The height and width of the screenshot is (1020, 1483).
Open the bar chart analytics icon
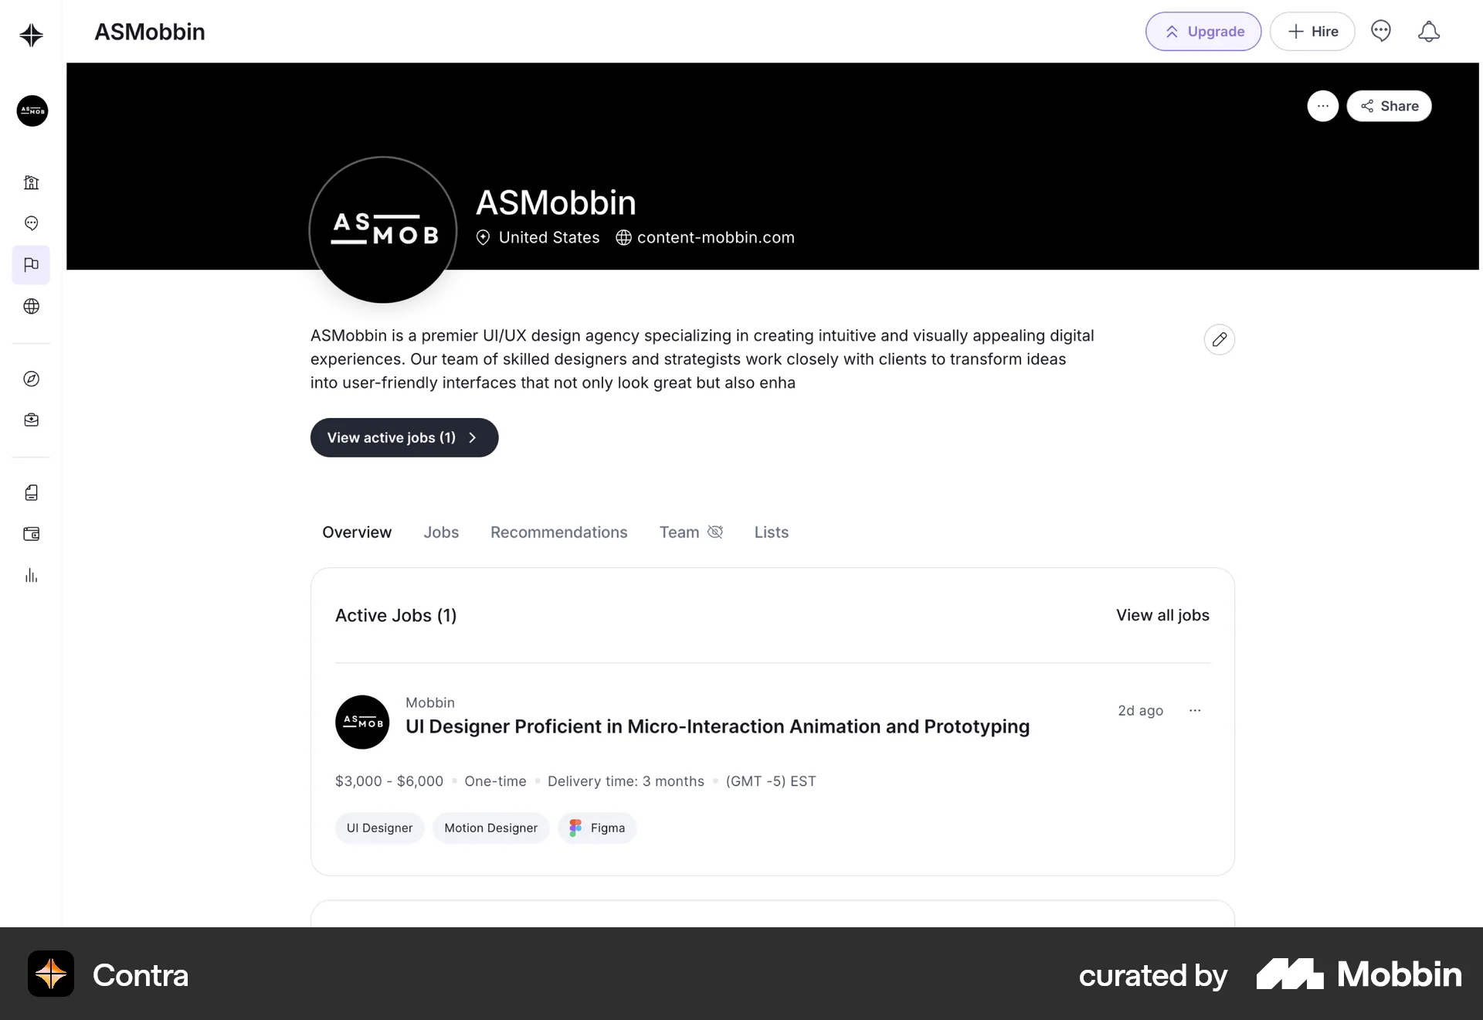point(31,576)
